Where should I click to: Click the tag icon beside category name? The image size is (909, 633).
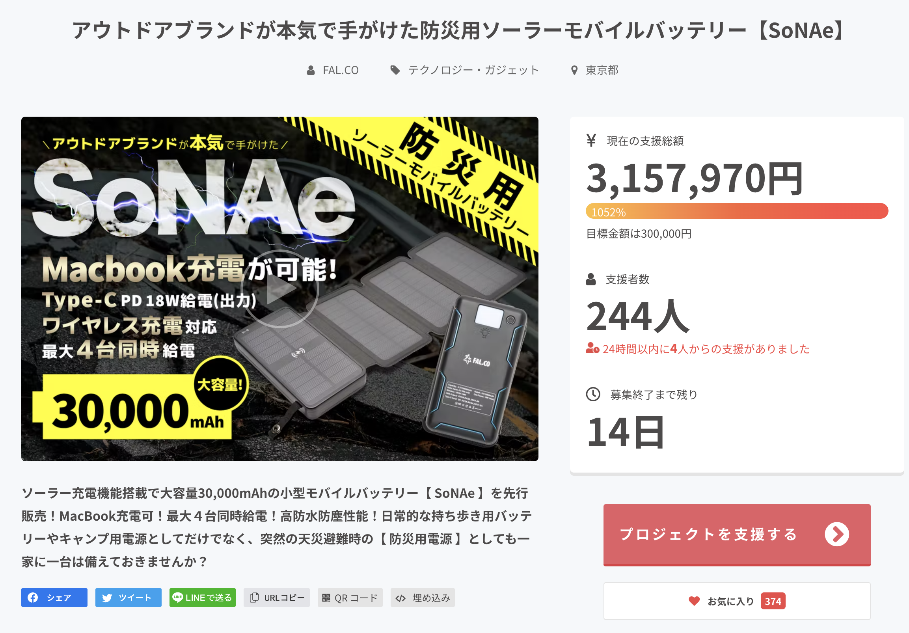[395, 70]
